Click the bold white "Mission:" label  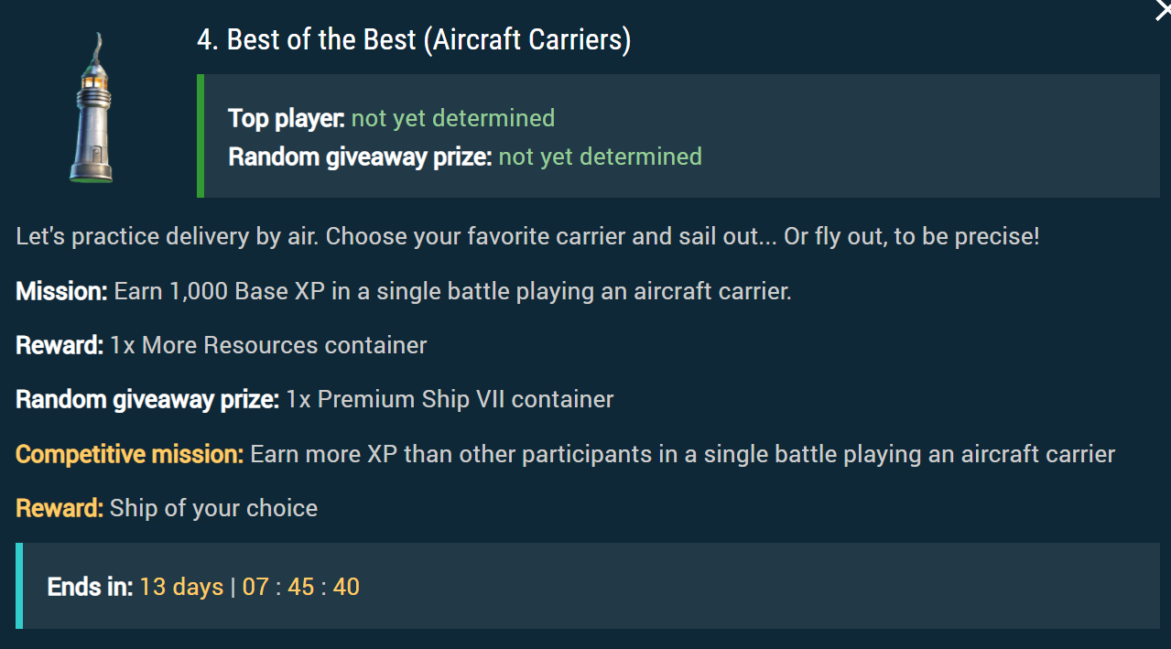point(61,291)
